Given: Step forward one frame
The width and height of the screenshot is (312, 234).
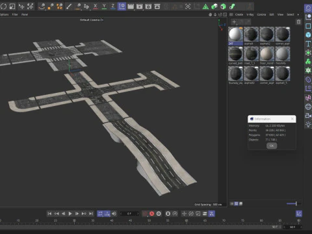Looking at the screenshot, I should pos(77,214).
